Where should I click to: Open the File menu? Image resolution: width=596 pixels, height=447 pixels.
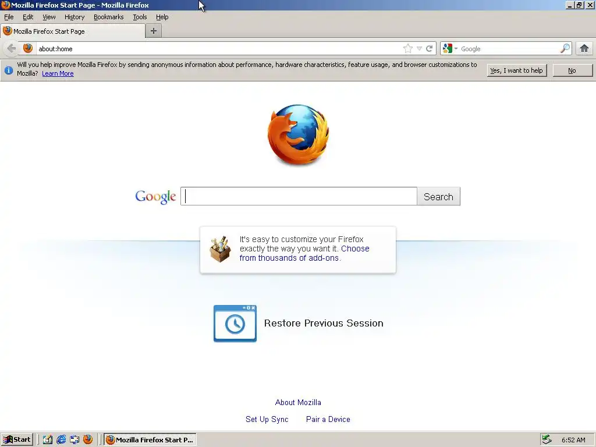pyautogui.click(x=9, y=17)
